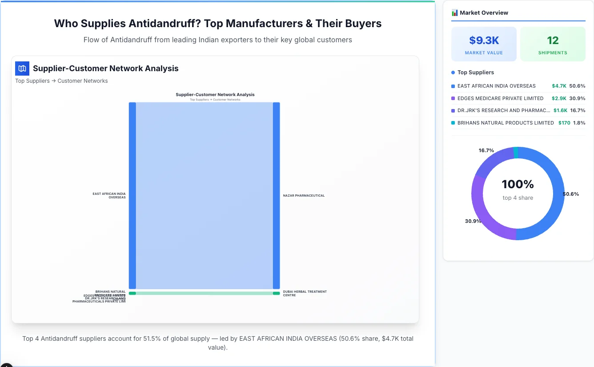This screenshot has width=594, height=367.
Task: Click the Market Overview bar chart icon
Action: coord(454,12)
